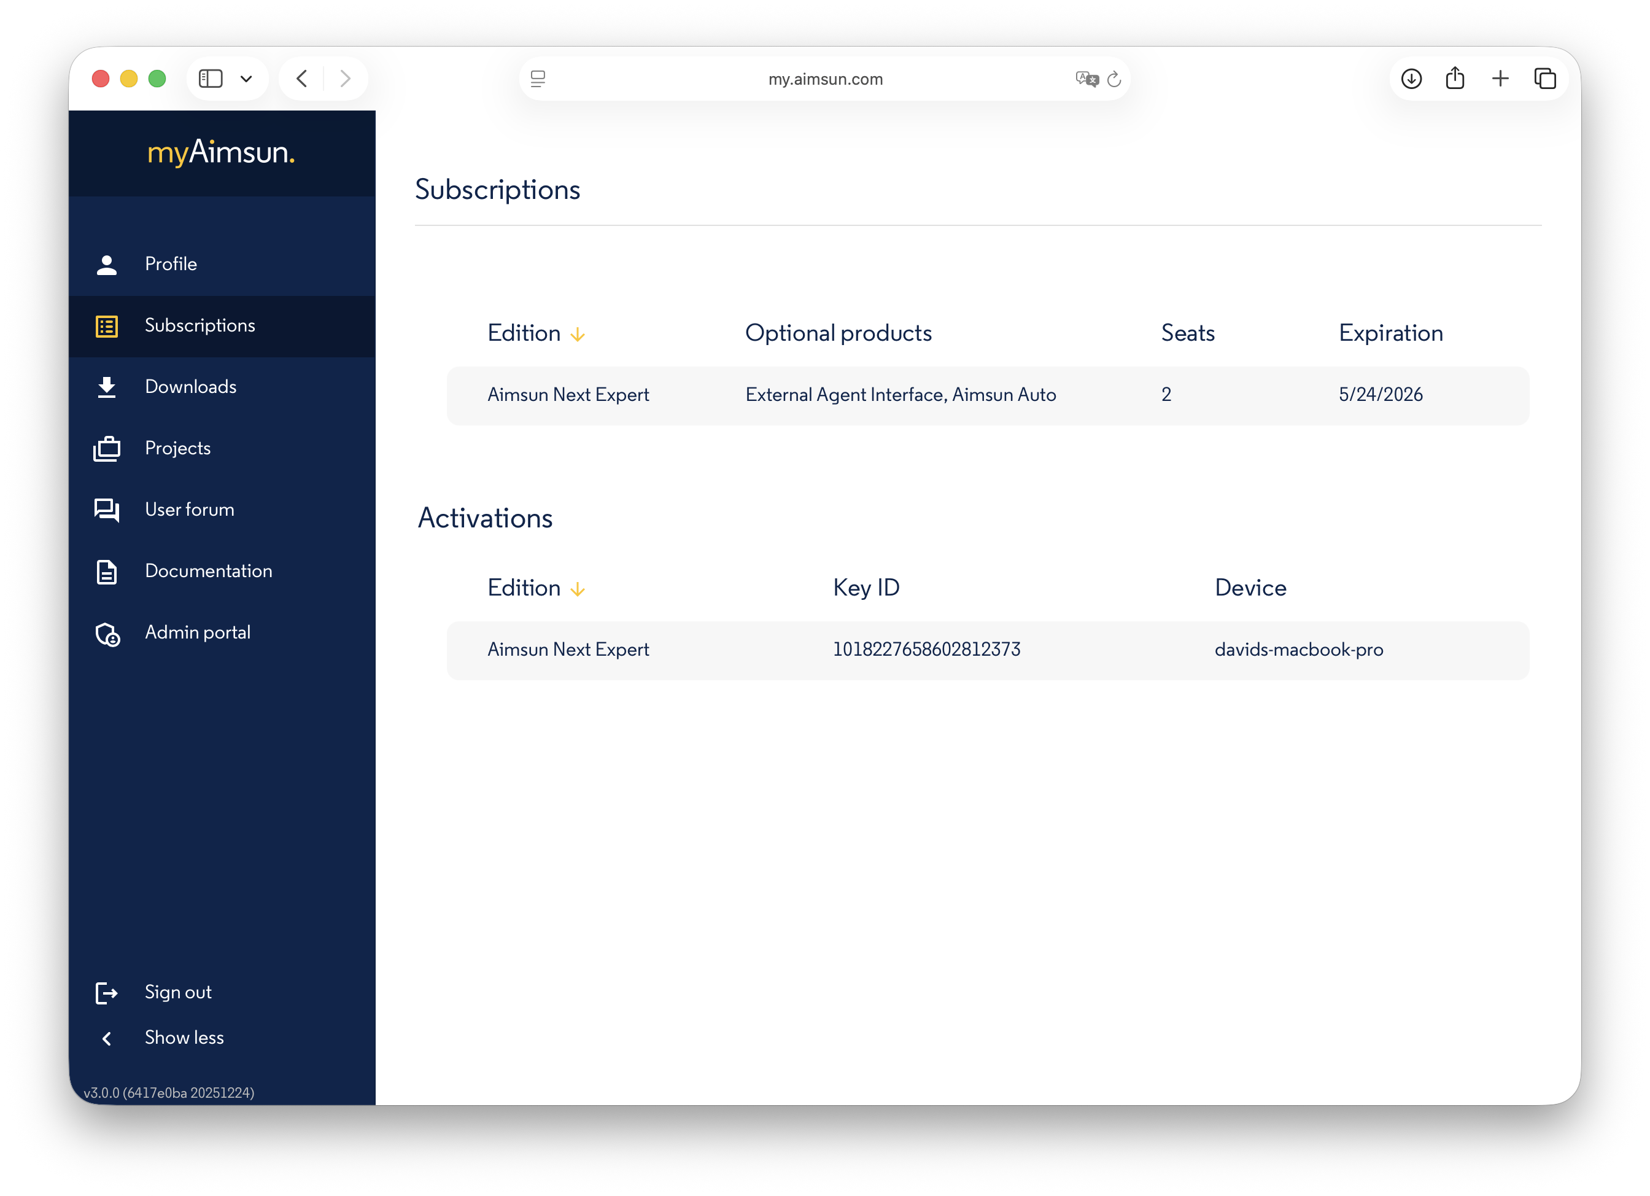Expand the tab group dropdown chevron
This screenshot has width=1650, height=1196.
246,79
